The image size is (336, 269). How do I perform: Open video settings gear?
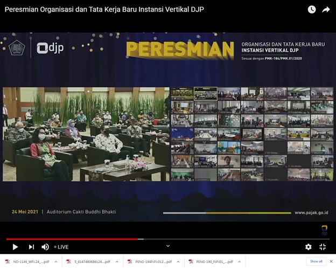pyautogui.click(x=308, y=247)
